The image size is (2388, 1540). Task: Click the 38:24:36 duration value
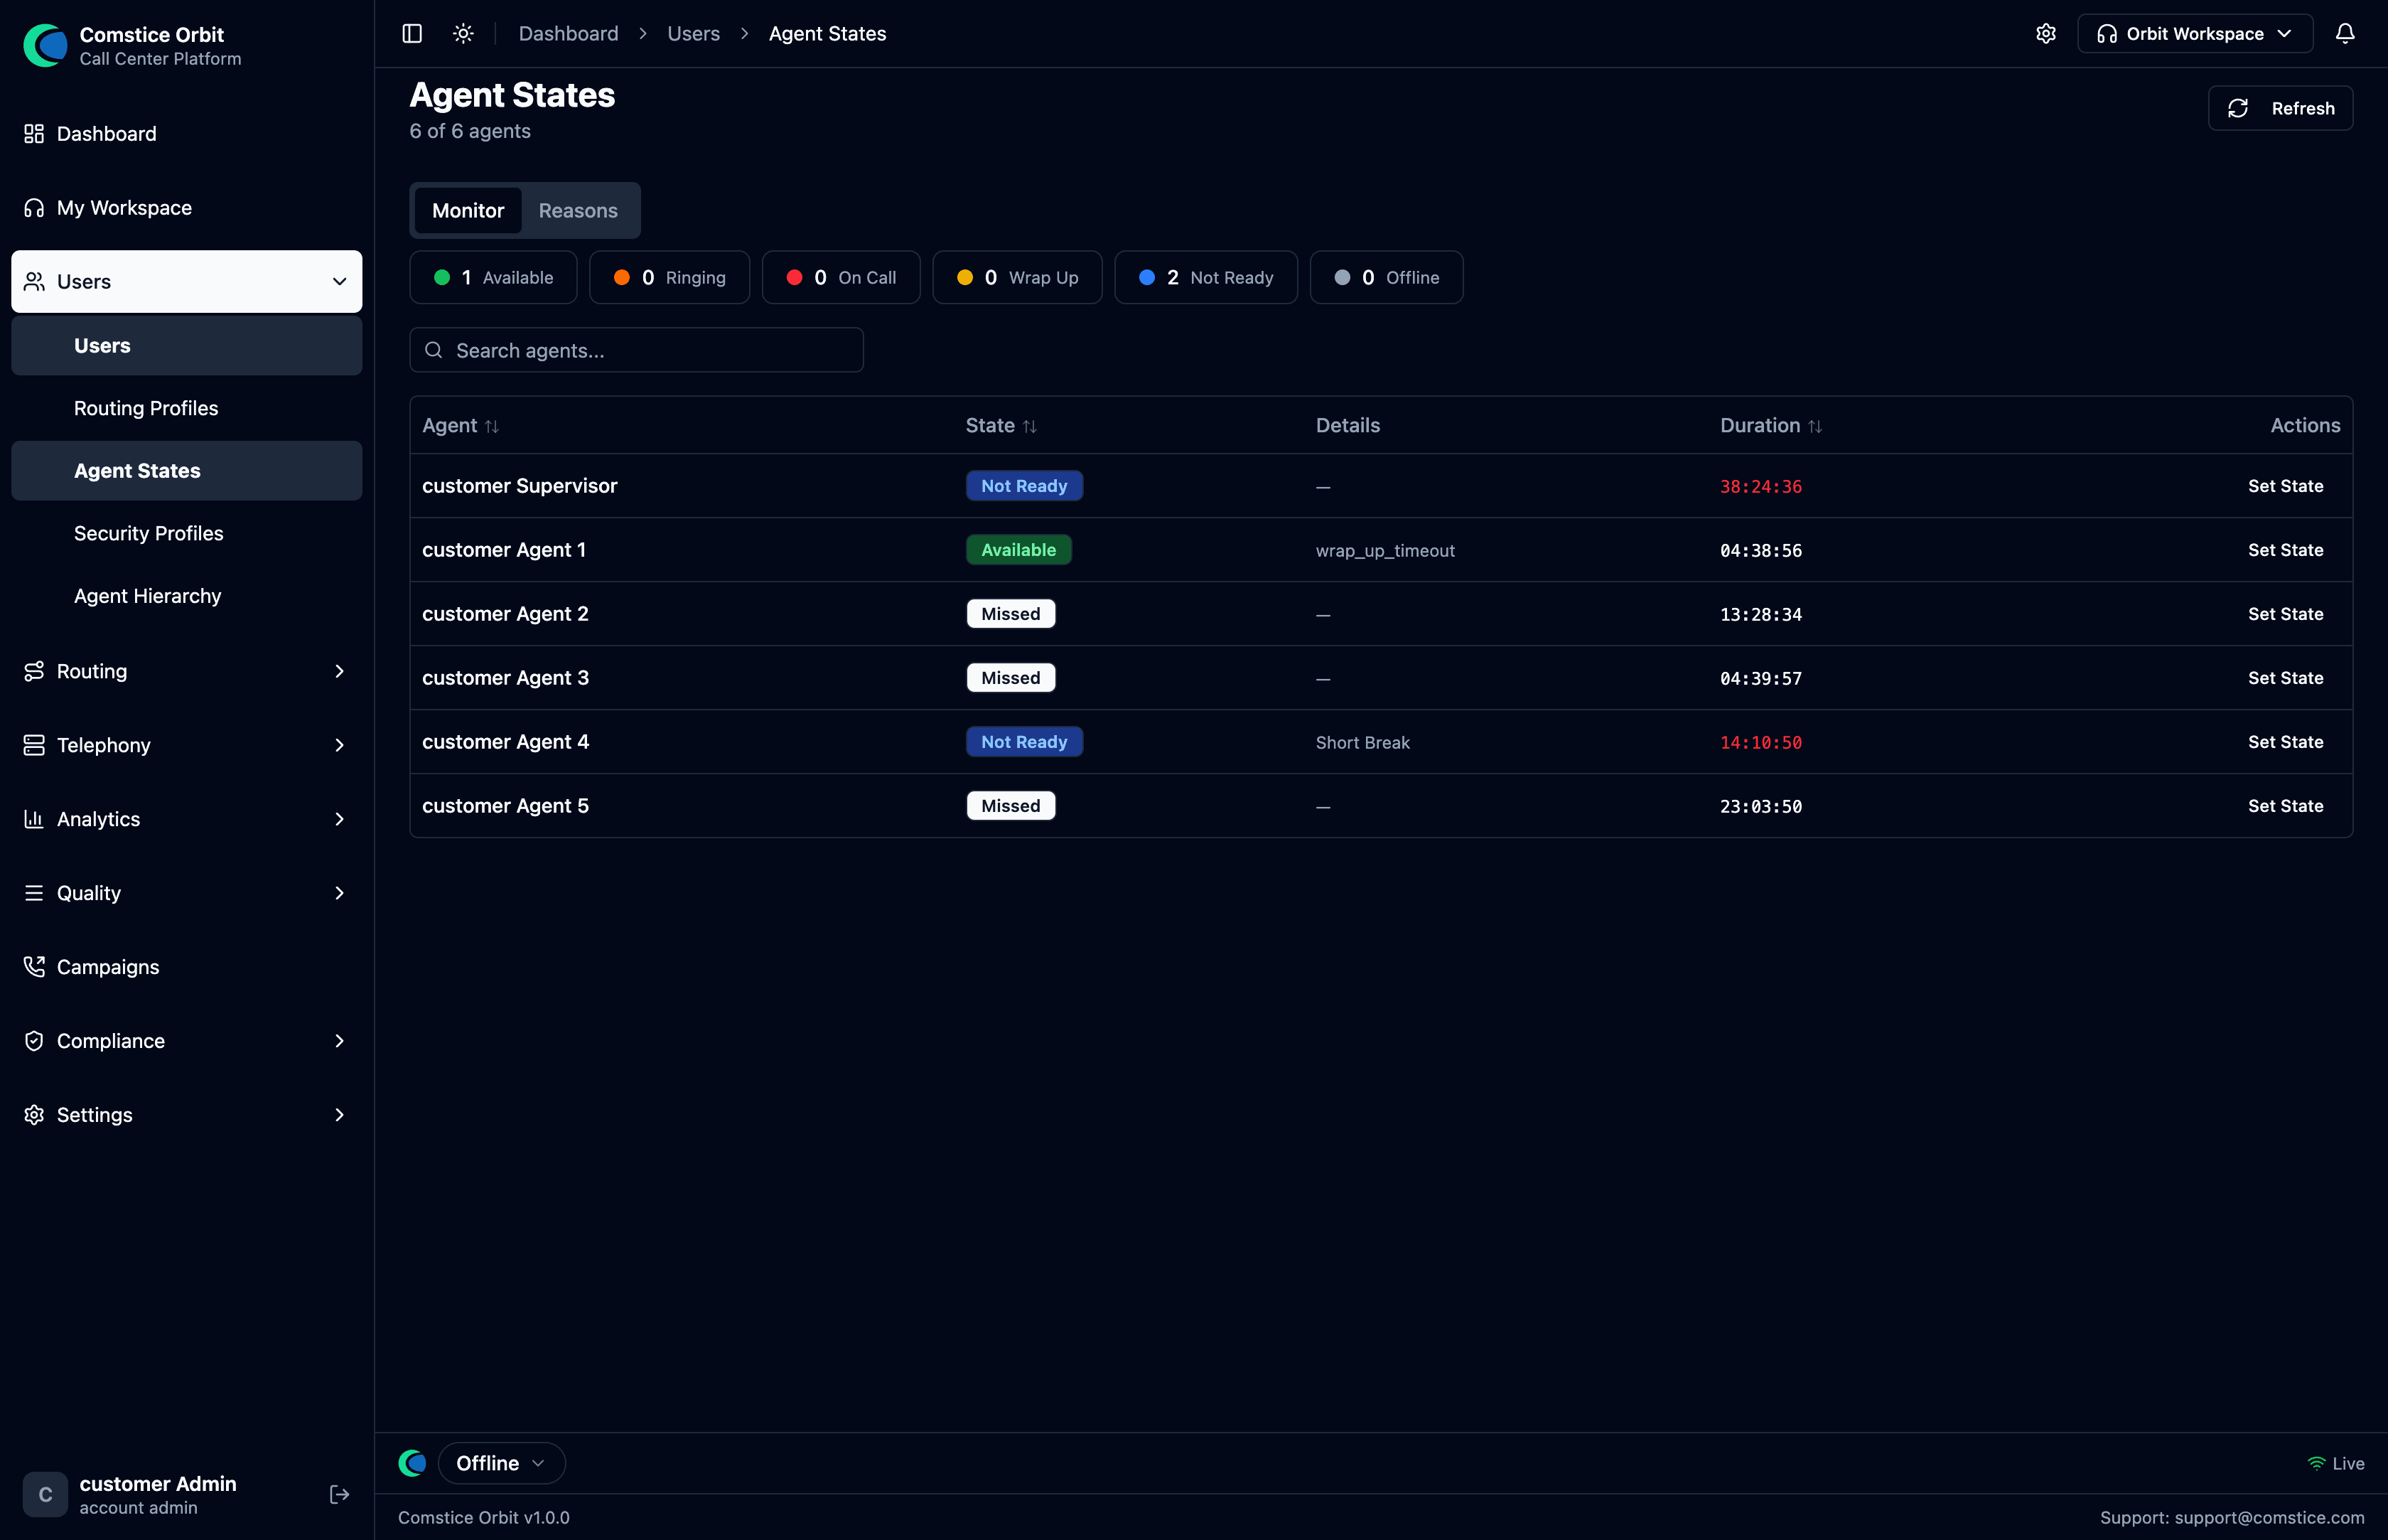tap(1760, 487)
